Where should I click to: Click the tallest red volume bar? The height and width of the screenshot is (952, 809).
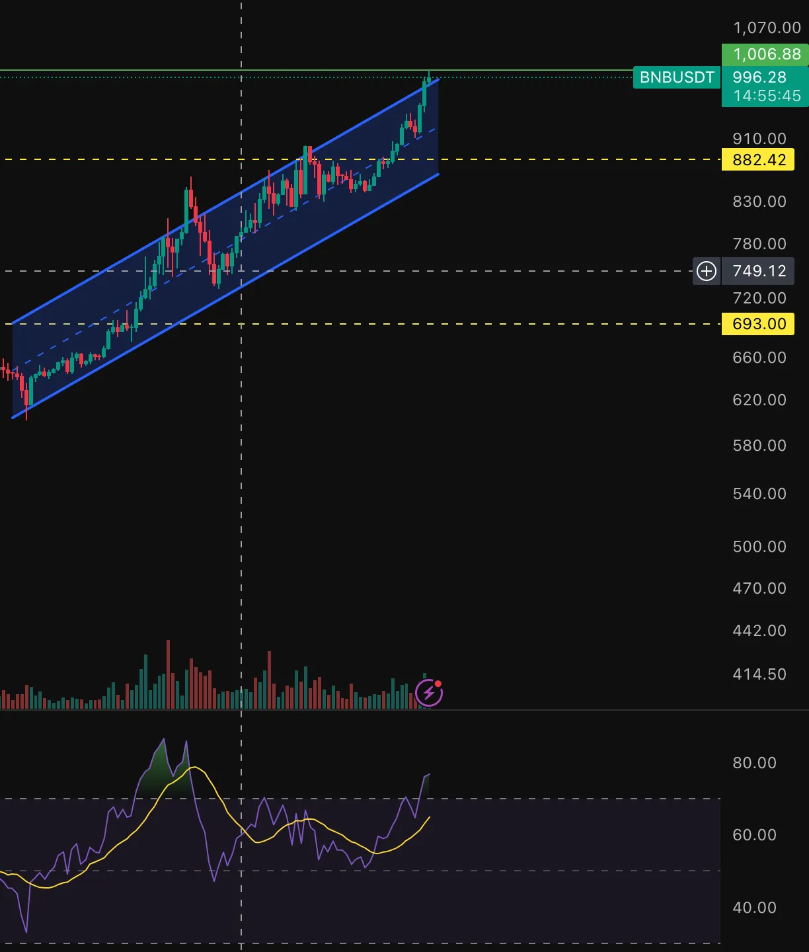169,674
